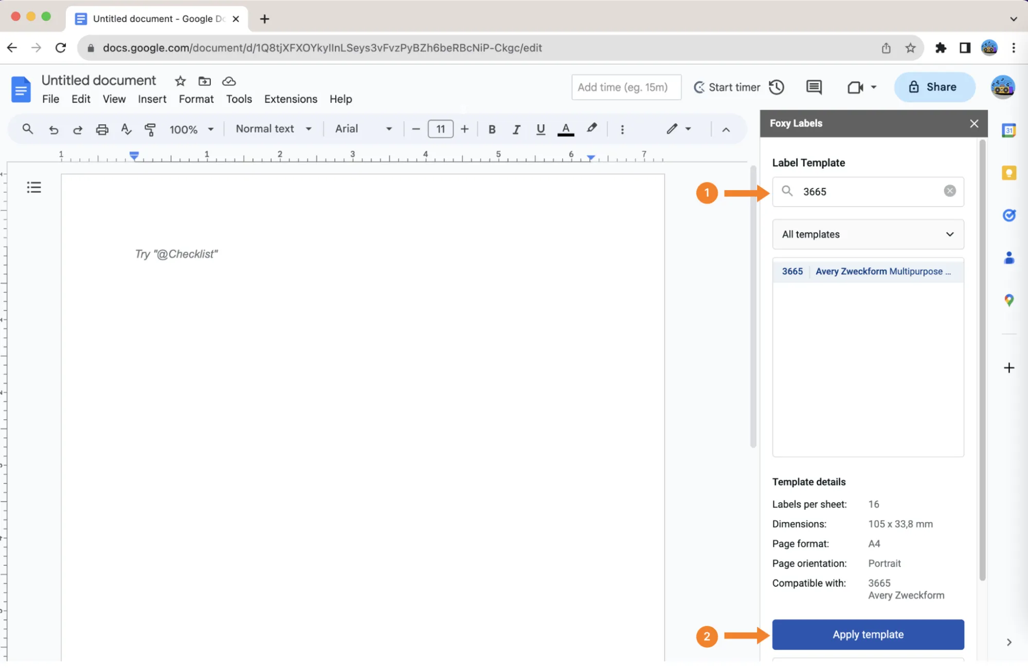Click Apply template
The image size is (1028, 668).
point(868,635)
